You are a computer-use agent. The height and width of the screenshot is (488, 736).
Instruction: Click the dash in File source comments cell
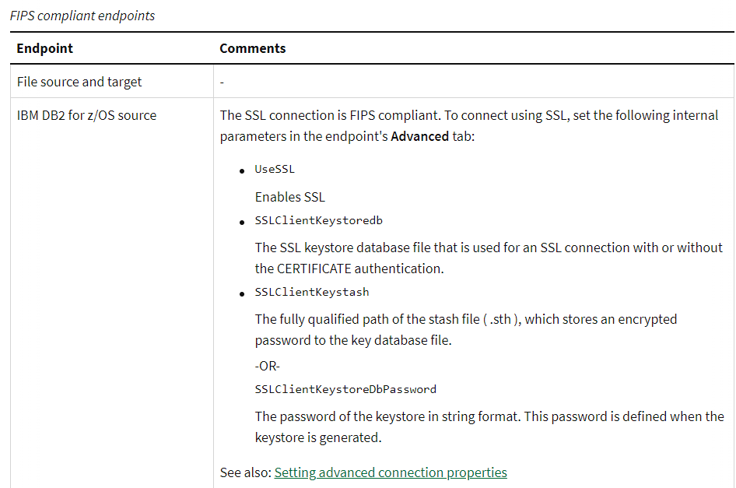222,83
